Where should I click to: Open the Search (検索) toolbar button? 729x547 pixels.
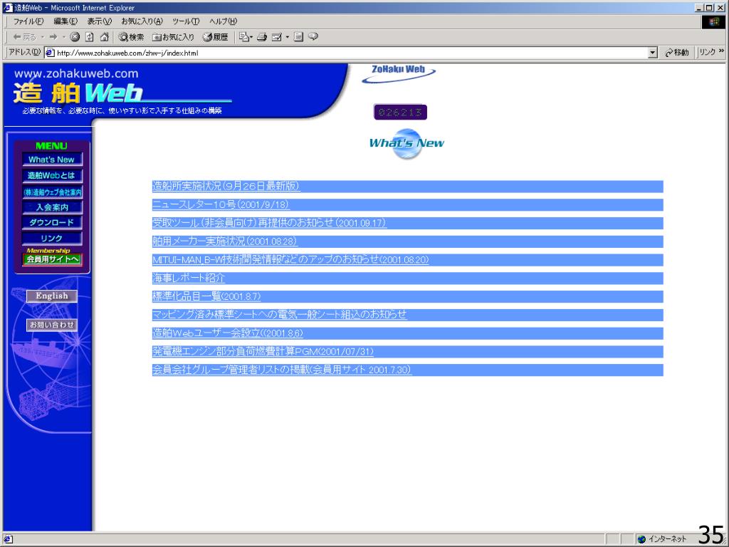(x=131, y=37)
